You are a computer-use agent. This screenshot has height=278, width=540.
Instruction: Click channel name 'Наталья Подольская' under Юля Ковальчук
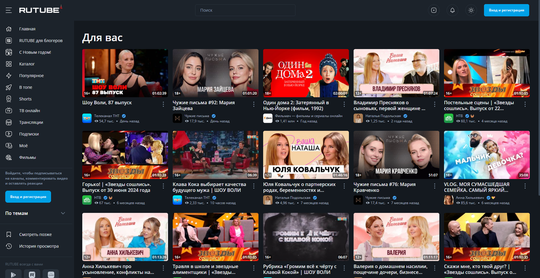coord(293,197)
